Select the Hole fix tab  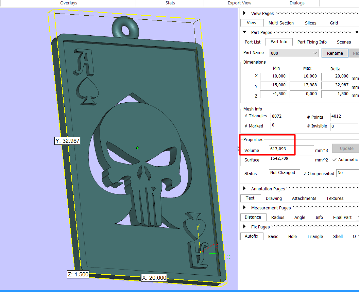point(292,236)
